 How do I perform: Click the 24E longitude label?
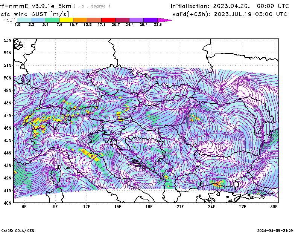[x=211, y=207]
